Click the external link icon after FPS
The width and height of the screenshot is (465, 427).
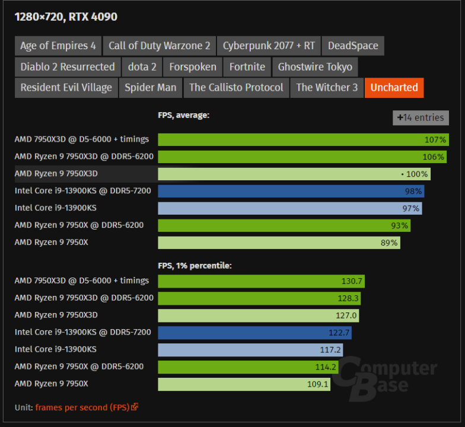point(135,407)
